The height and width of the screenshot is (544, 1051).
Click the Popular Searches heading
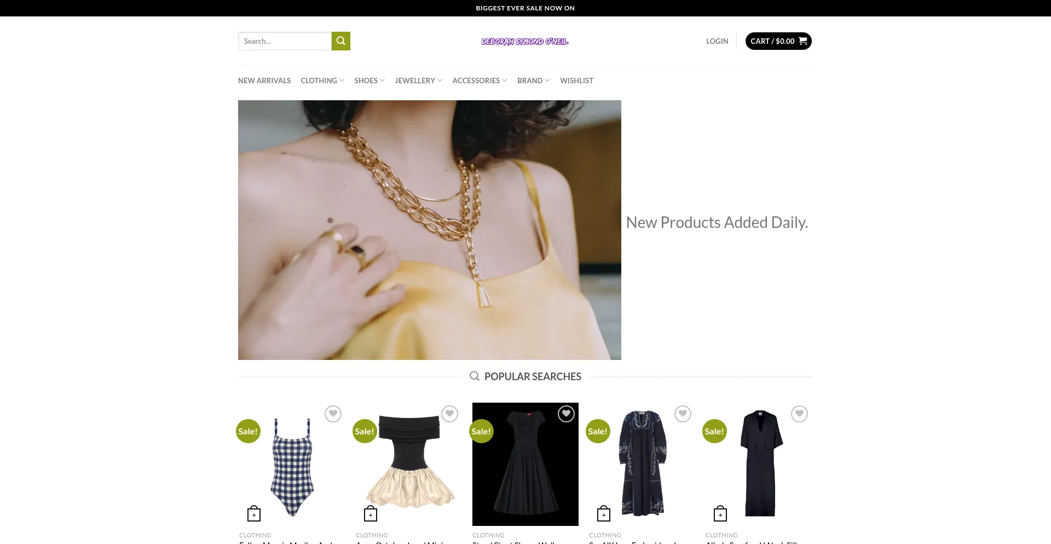533,376
